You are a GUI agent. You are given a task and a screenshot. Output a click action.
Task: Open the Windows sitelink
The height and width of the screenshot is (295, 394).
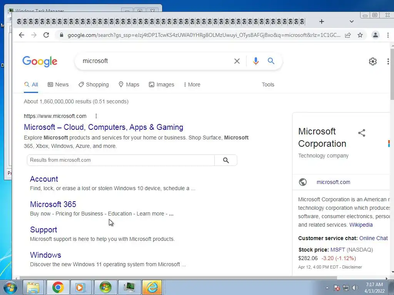tap(45, 255)
